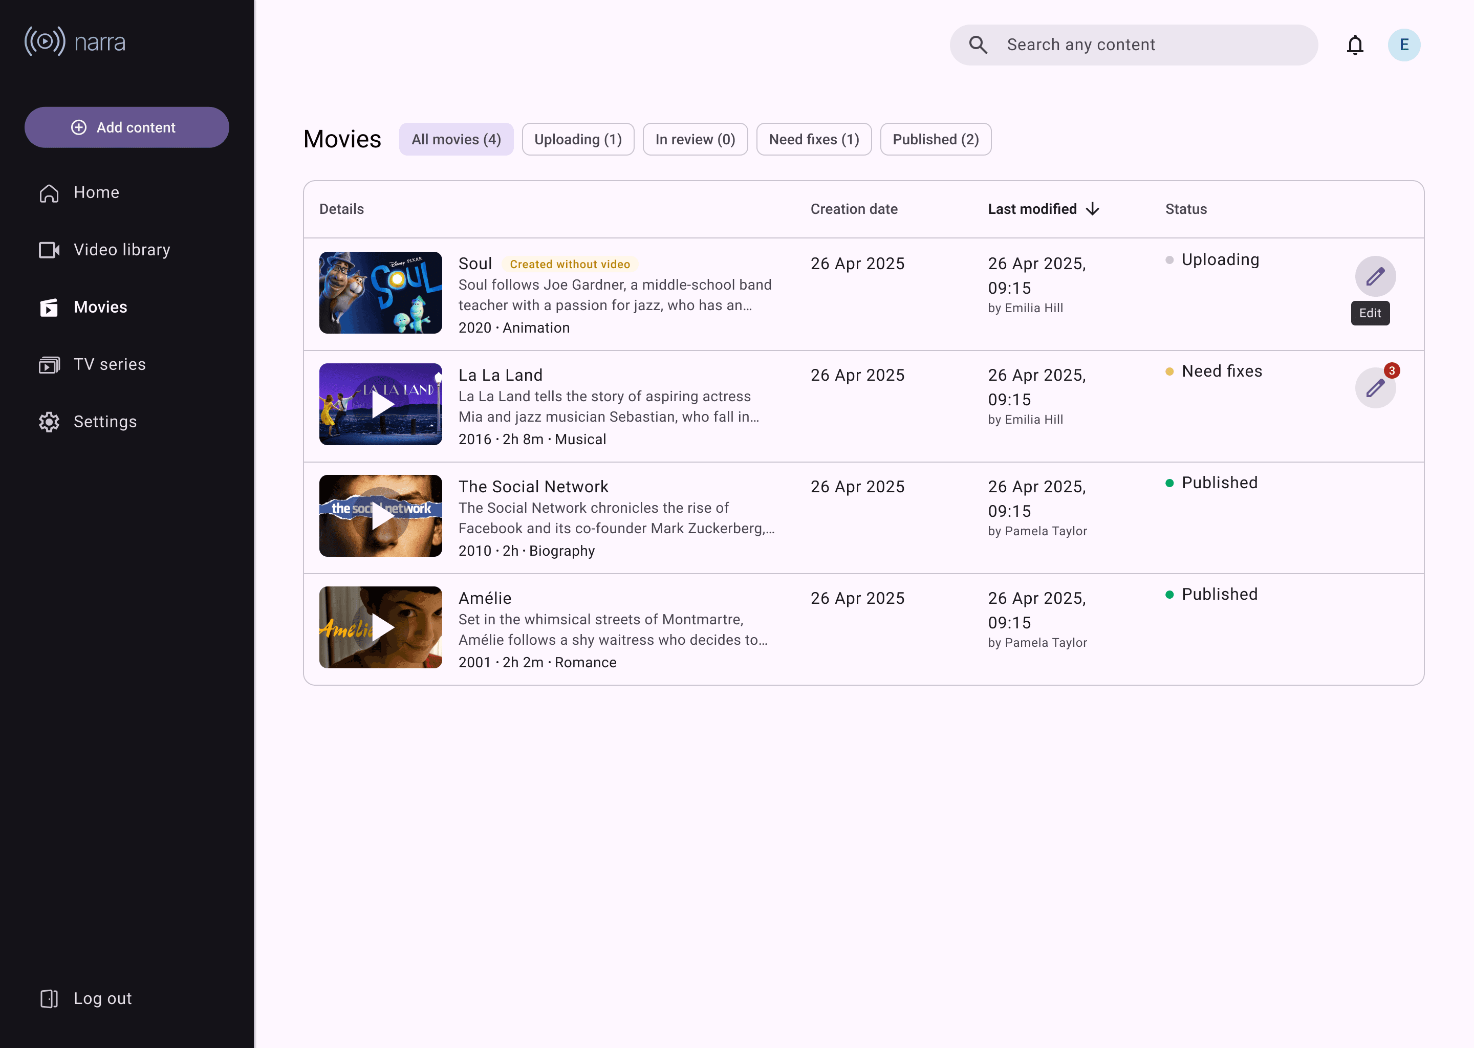
Task: Log out of the account
Action: tap(85, 998)
